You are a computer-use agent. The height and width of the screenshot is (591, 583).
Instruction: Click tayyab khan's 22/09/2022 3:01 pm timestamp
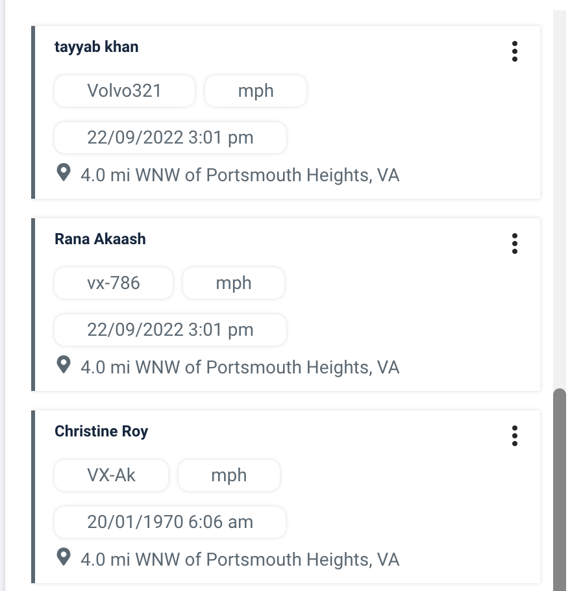[170, 138]
